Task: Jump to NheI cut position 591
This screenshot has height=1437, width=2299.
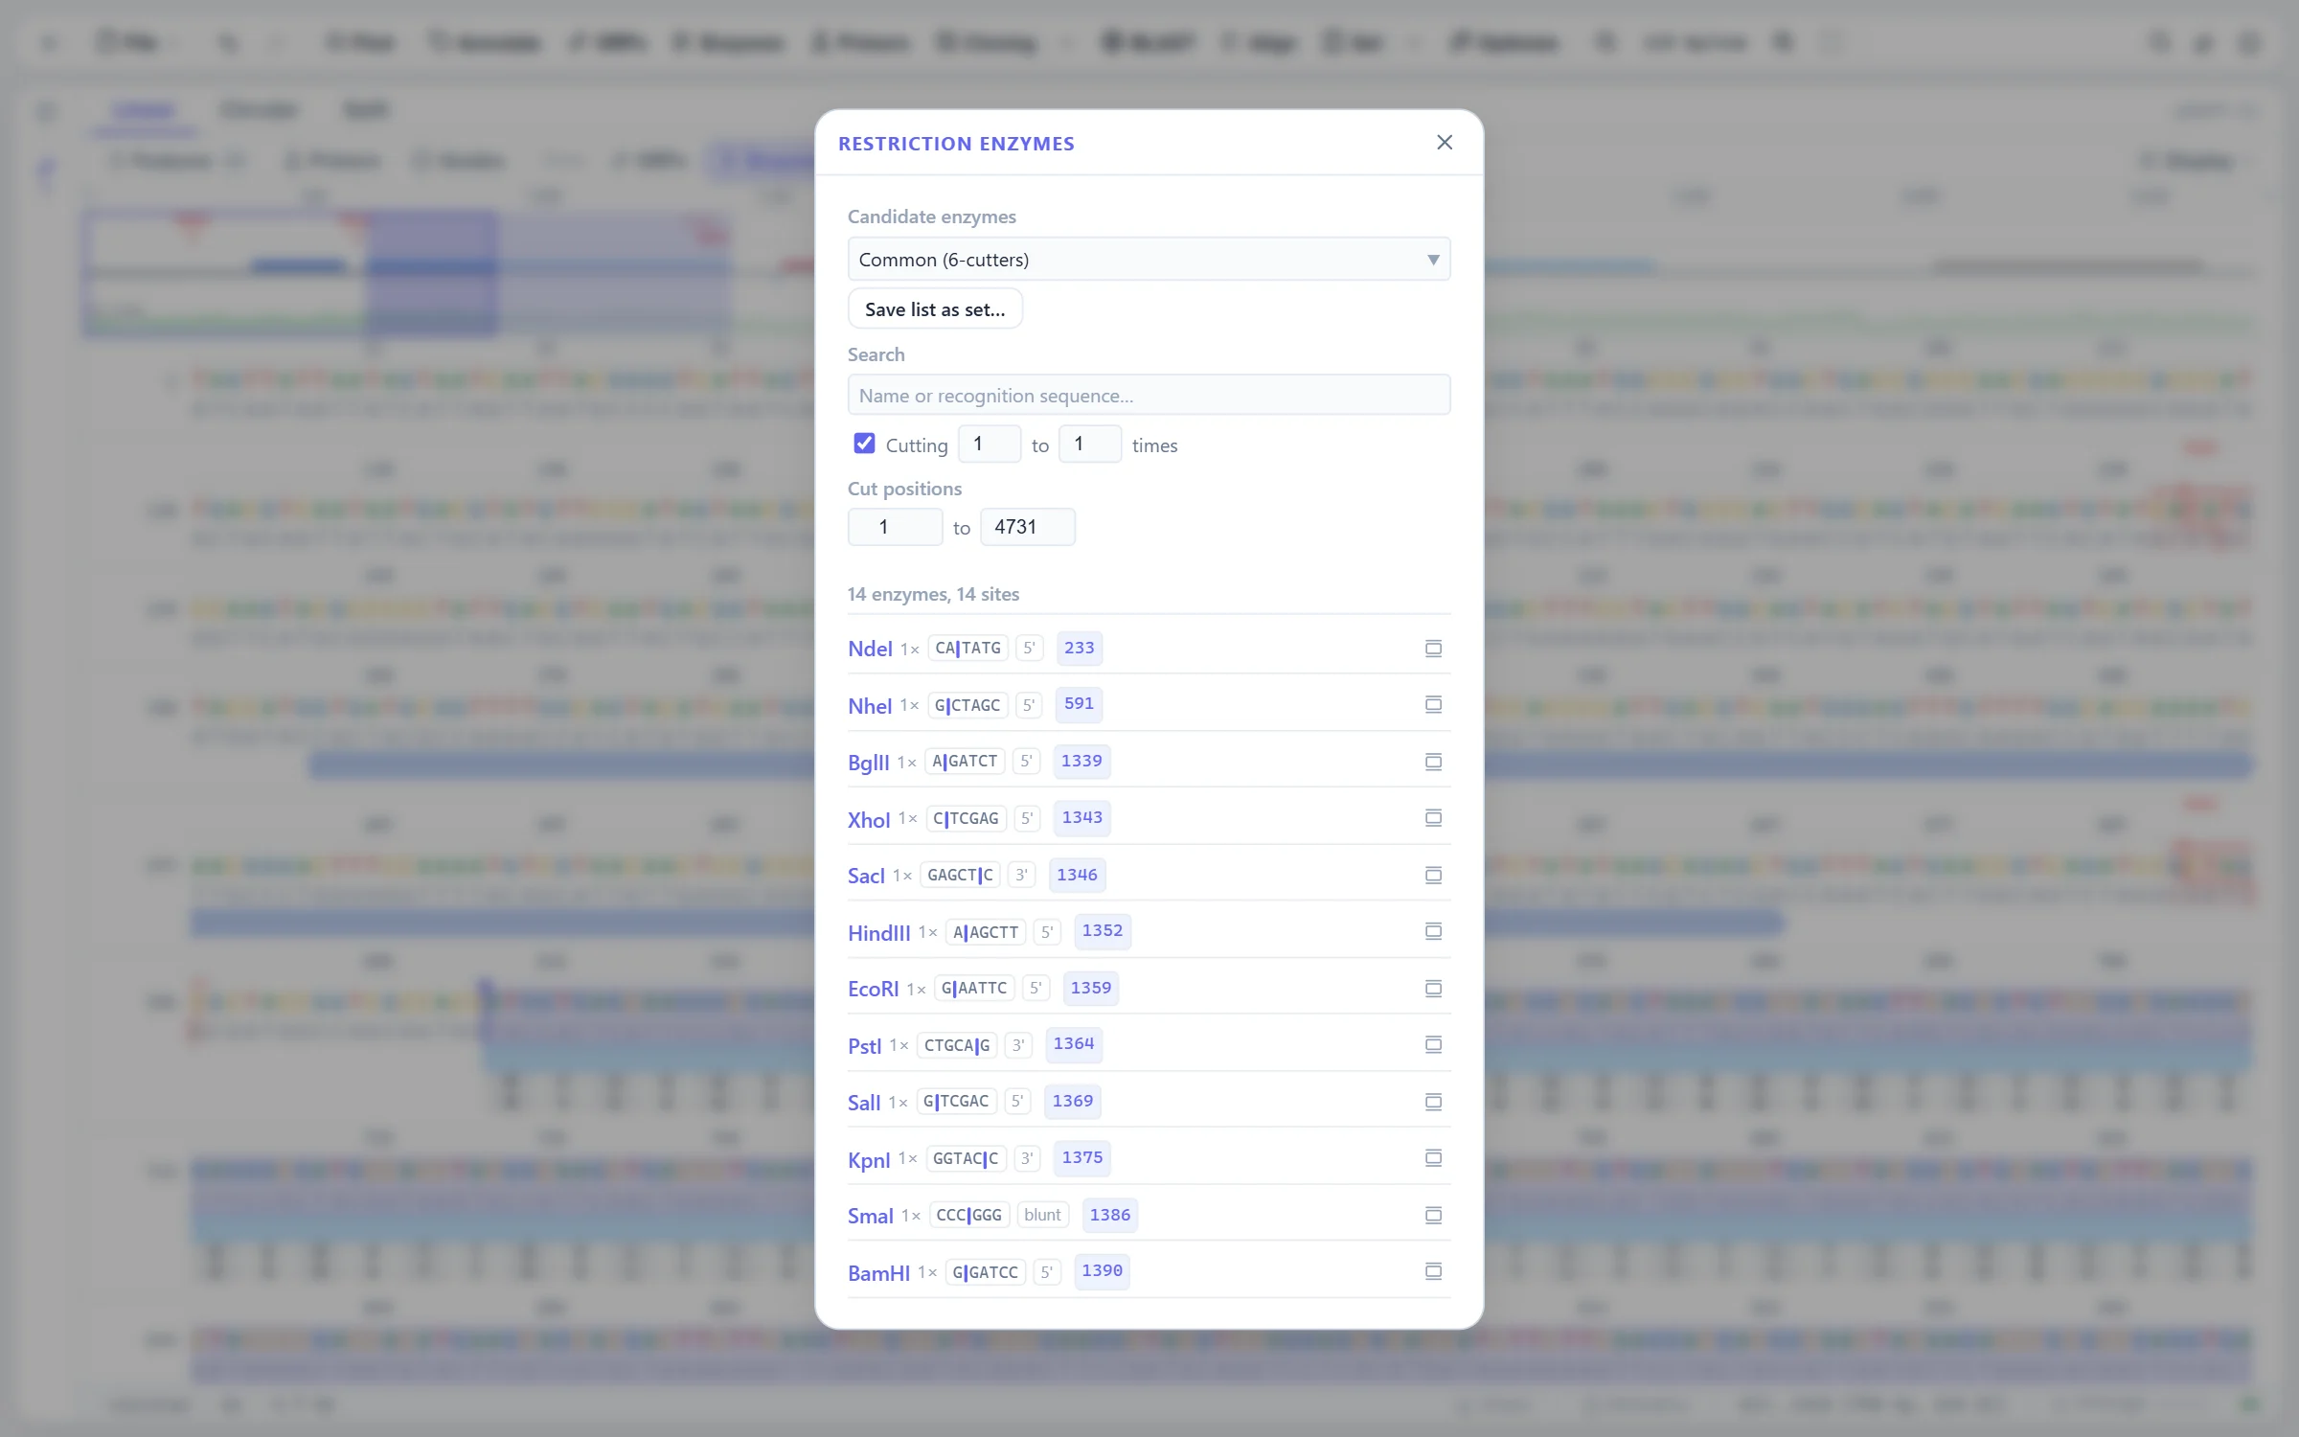Action: click(x=1079, y=703)
